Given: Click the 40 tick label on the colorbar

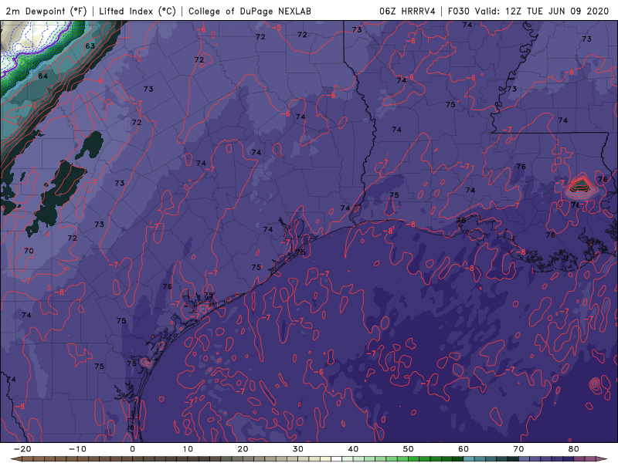Looking at the screenshot, I should pos(353,449).
